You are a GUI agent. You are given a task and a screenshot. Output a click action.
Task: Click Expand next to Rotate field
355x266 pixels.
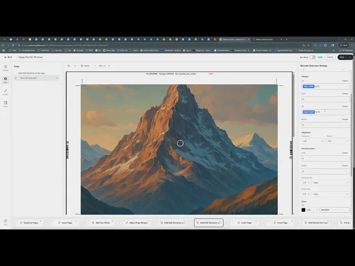coord(345,166)
